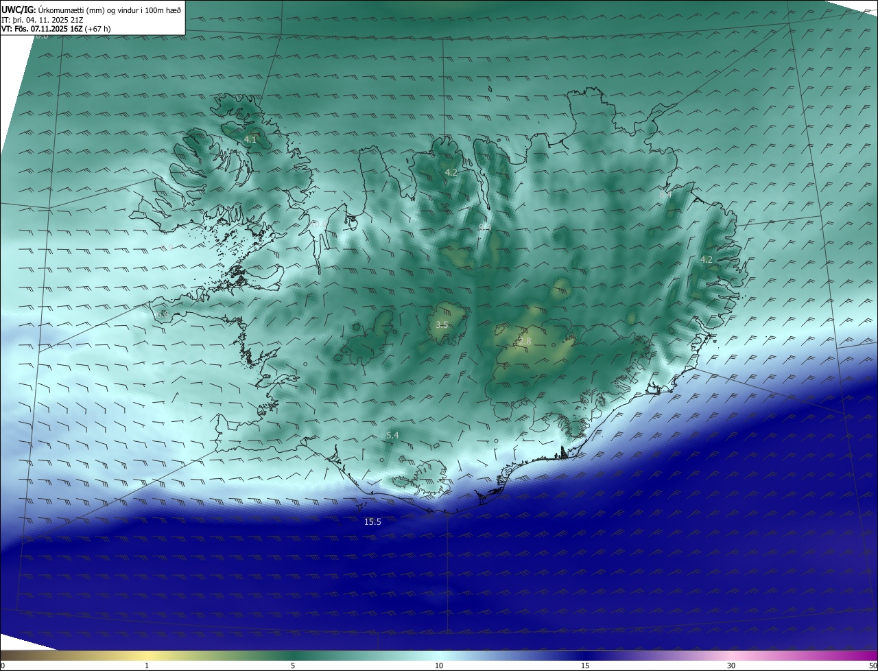The image size is (878, 671).
Task: Click the 8.9 value west of Iceland
Action: coord(167,248)
